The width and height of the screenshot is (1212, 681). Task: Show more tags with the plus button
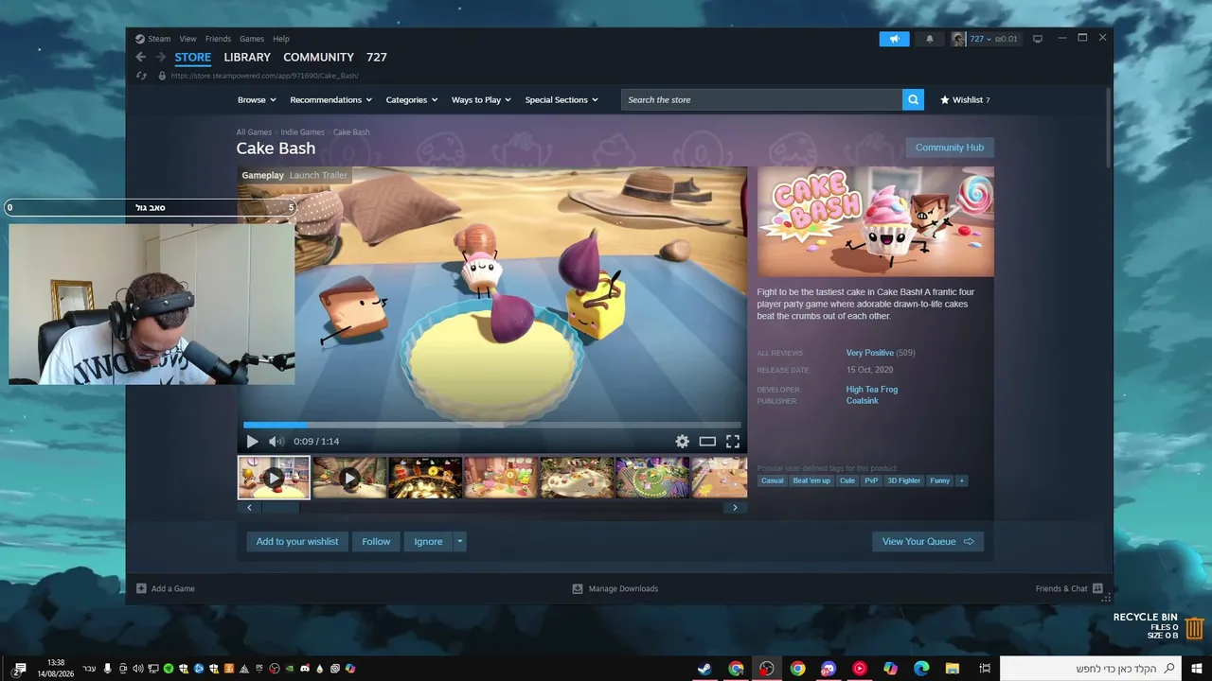[962, 480]
